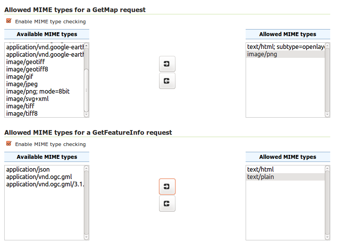Click the available GetMap MIME types scrollbar
338x252 pixels.
[86, 78]
